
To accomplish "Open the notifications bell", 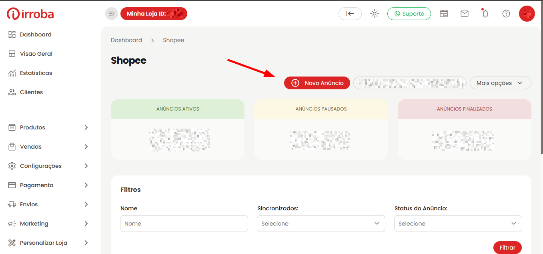I will 485,14.
